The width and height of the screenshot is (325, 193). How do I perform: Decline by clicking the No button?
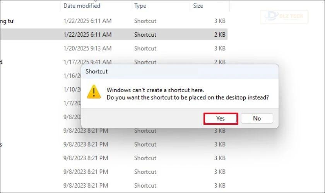coord(257,119)
